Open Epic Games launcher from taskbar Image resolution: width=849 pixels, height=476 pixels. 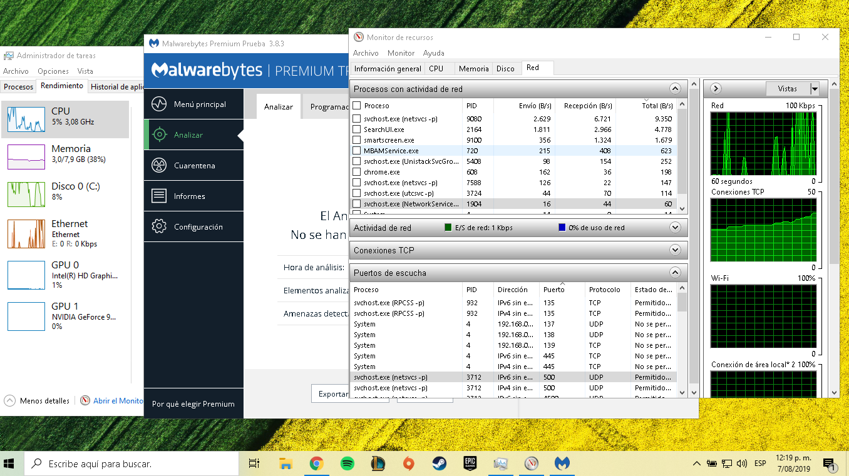pyautogui.click(x=470, y=463)
